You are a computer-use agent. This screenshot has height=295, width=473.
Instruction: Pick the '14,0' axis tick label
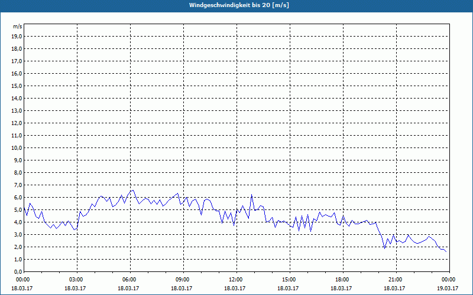(x=17, y=98)
